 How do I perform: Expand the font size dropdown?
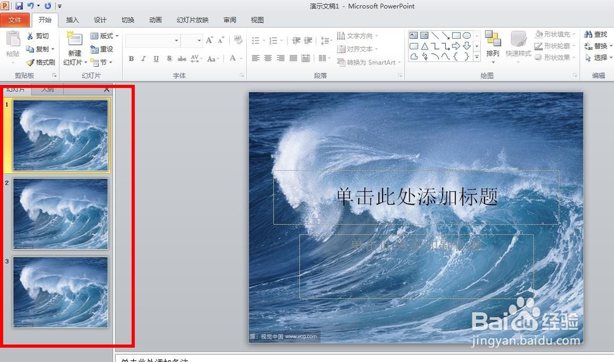tap(199, 40)
